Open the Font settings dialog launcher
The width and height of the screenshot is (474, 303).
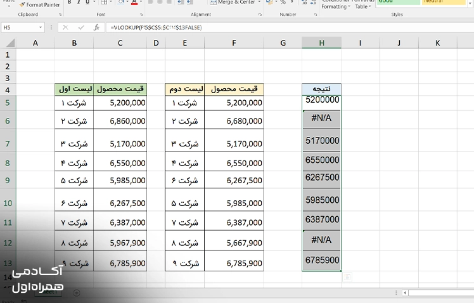coord(141,14)
